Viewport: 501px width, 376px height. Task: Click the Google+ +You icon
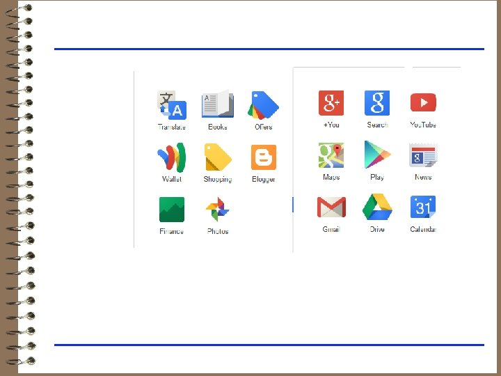[x=331, y=103]
